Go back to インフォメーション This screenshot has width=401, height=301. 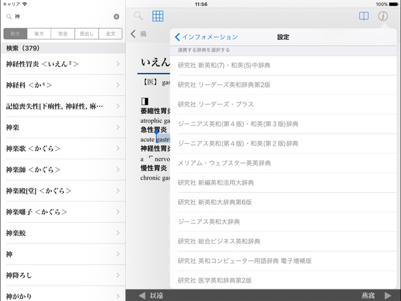[x=206, y=37]
